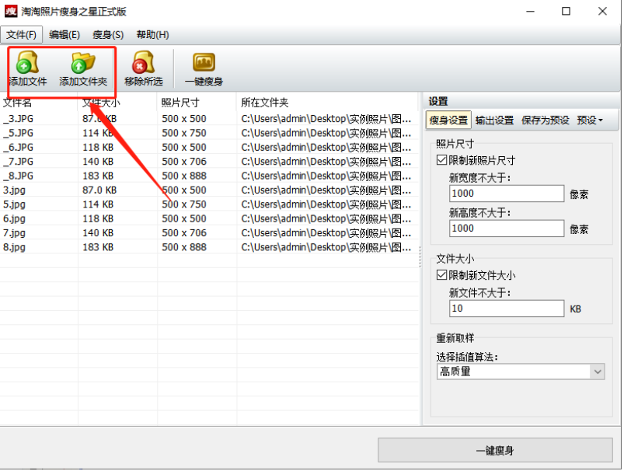624x471 pixels.
Task: Select the 5.jpg file row
Action: [209, 204]
